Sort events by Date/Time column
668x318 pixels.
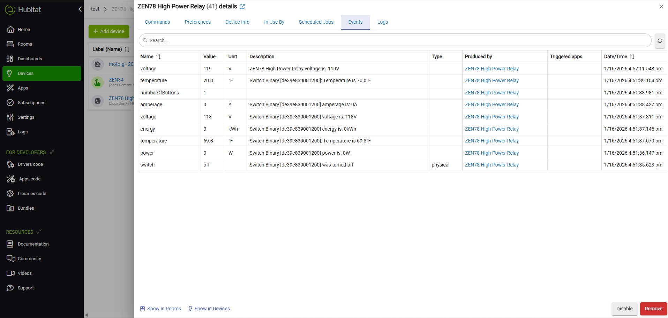point(632,57)
